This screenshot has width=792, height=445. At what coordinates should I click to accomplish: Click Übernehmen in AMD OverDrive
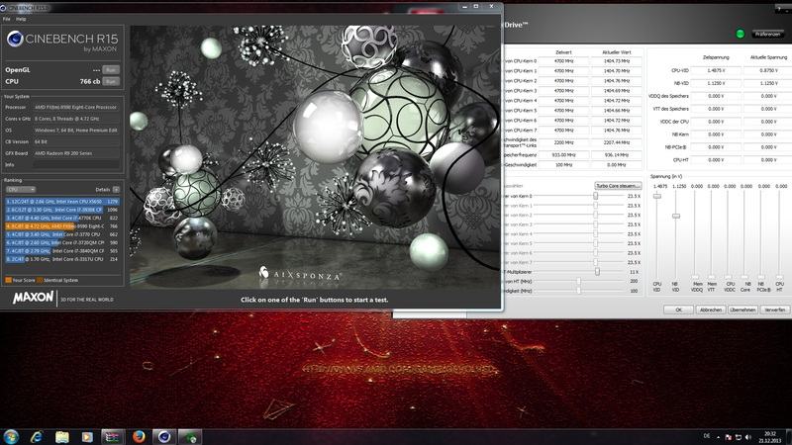click(x=742, y=310)
